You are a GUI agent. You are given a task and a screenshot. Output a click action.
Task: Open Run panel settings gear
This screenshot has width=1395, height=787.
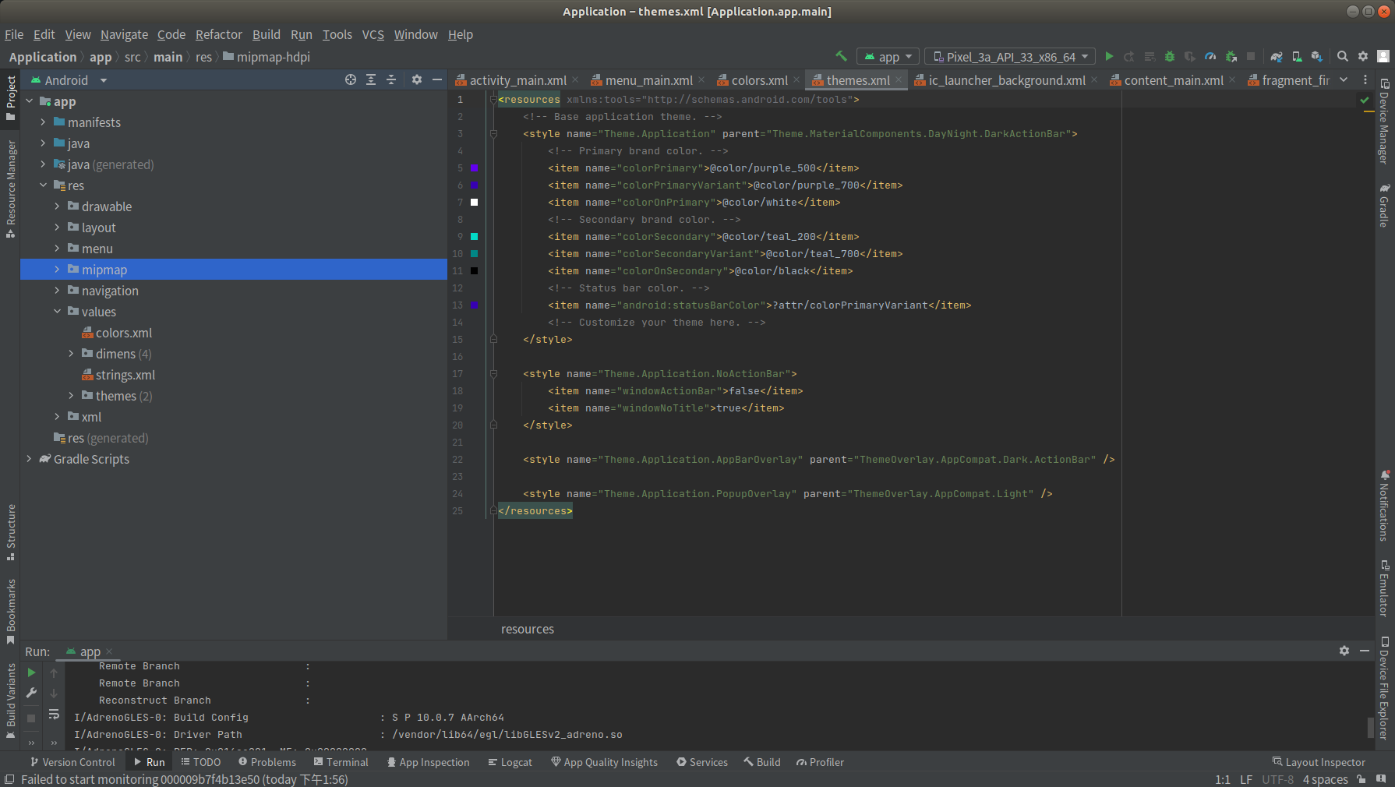click(x=1344, y=650)
